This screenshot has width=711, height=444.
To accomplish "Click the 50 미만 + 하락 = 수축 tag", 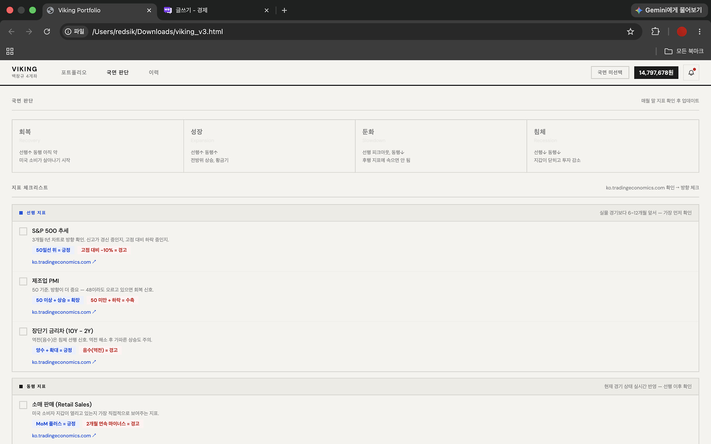I will (x=112, y=300).
